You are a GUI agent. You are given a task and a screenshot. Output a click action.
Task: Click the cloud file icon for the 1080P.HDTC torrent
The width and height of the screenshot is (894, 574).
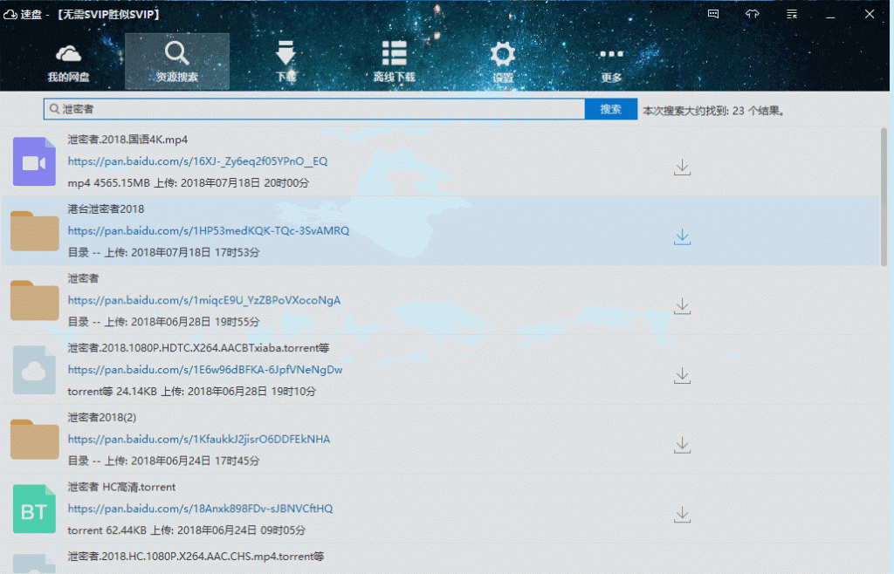34,370
